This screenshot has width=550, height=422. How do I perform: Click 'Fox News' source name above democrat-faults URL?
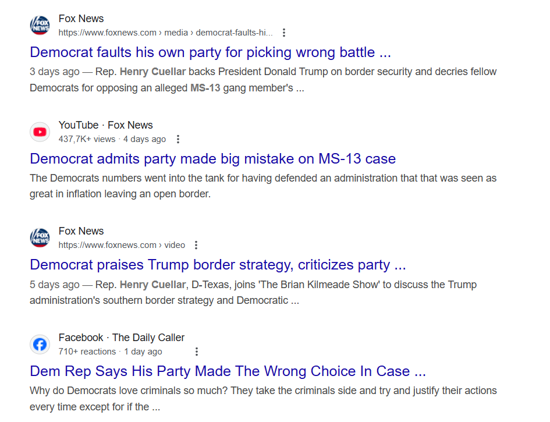pos(81,19)
